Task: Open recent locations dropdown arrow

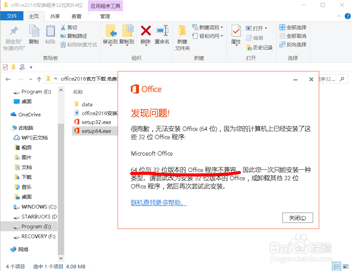Action: [31, 79]
